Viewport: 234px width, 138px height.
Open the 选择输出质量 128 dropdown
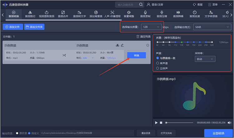[151, 27]
